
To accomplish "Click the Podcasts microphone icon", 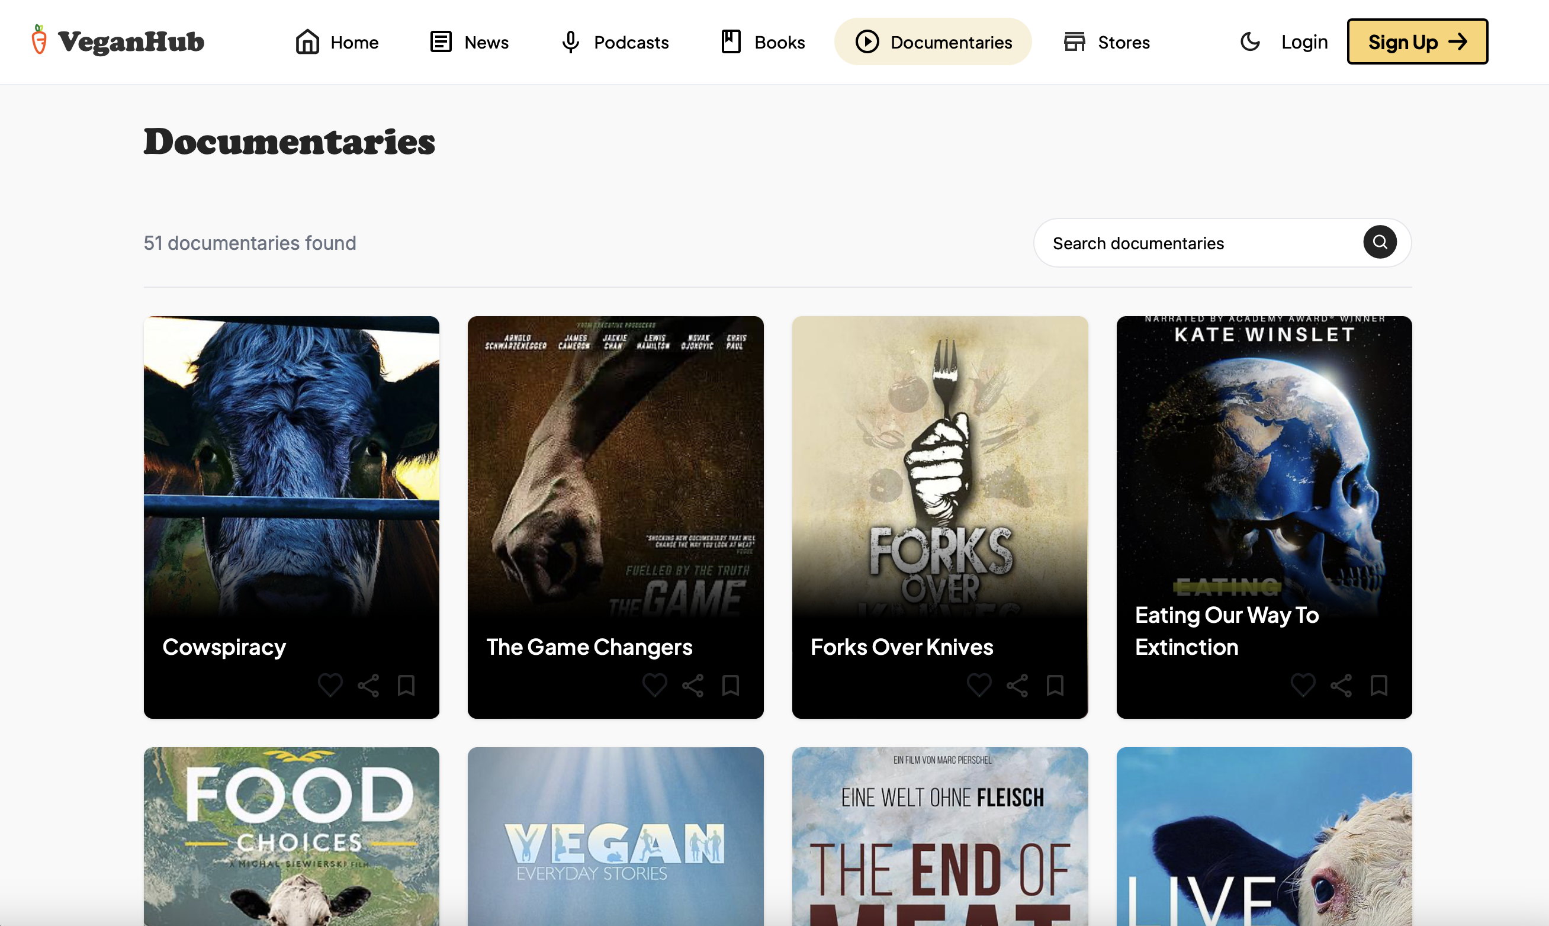I will (570, 42).
